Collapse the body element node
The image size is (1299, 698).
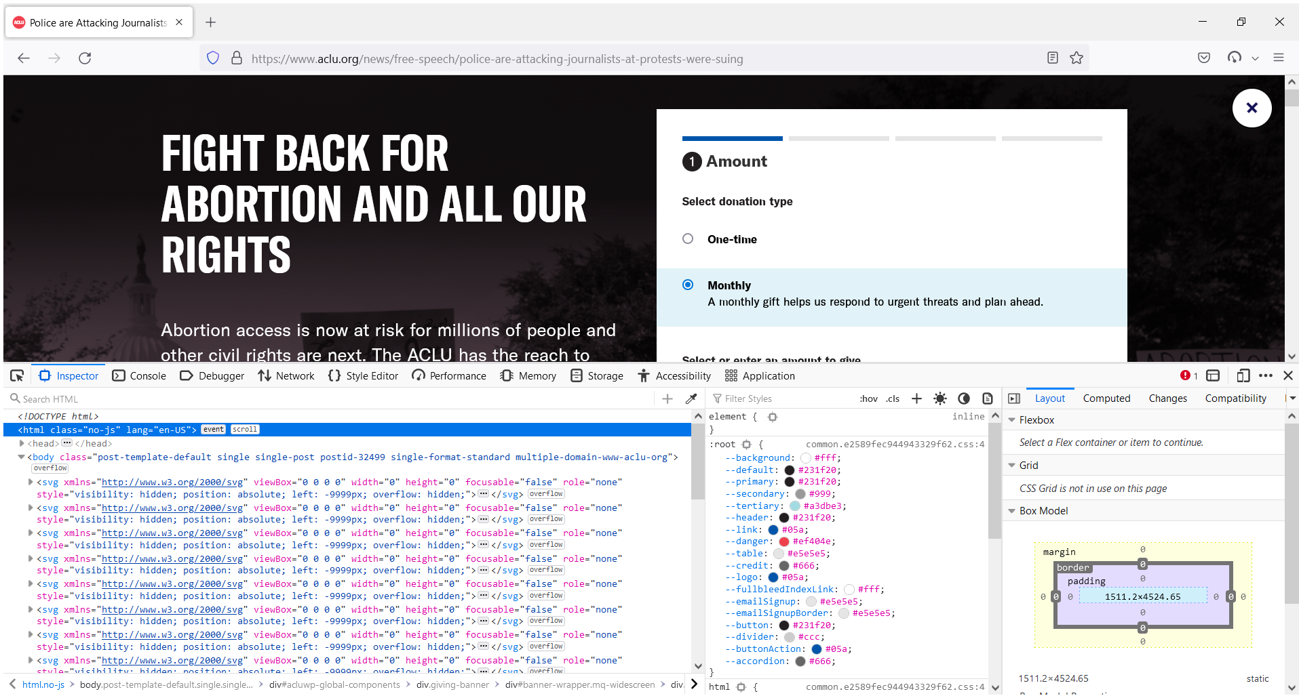click(22, 457)
